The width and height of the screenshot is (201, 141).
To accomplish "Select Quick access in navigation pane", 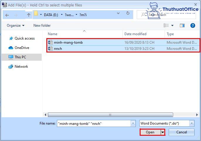I will (x=25, y=38).
